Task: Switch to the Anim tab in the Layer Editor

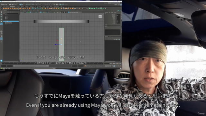Action: point(110,37)
